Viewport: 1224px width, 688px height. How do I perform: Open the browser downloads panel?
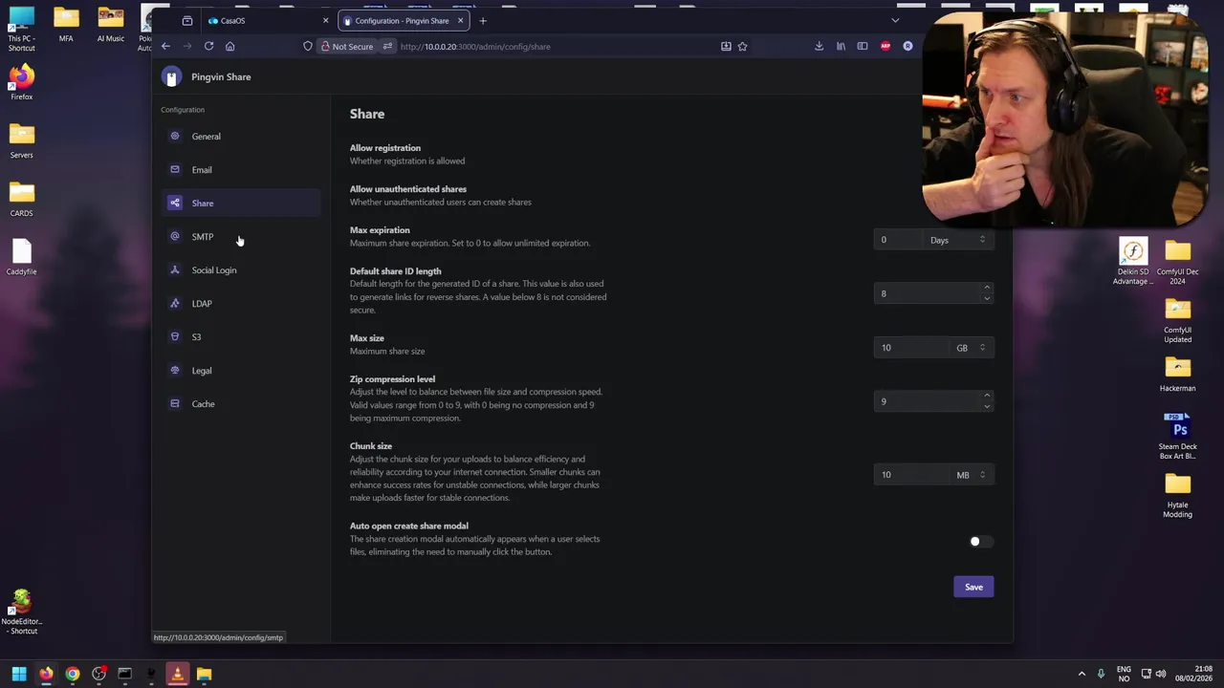(819, 46)
